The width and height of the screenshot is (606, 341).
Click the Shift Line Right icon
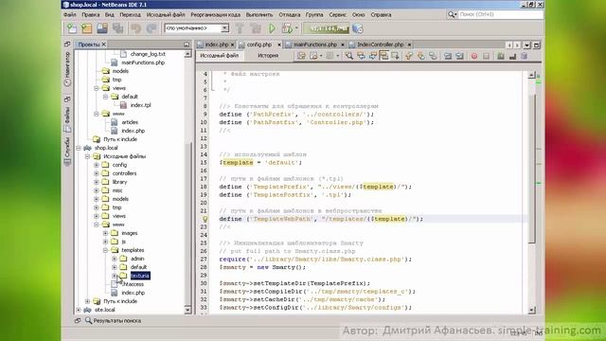click(459, 56)
